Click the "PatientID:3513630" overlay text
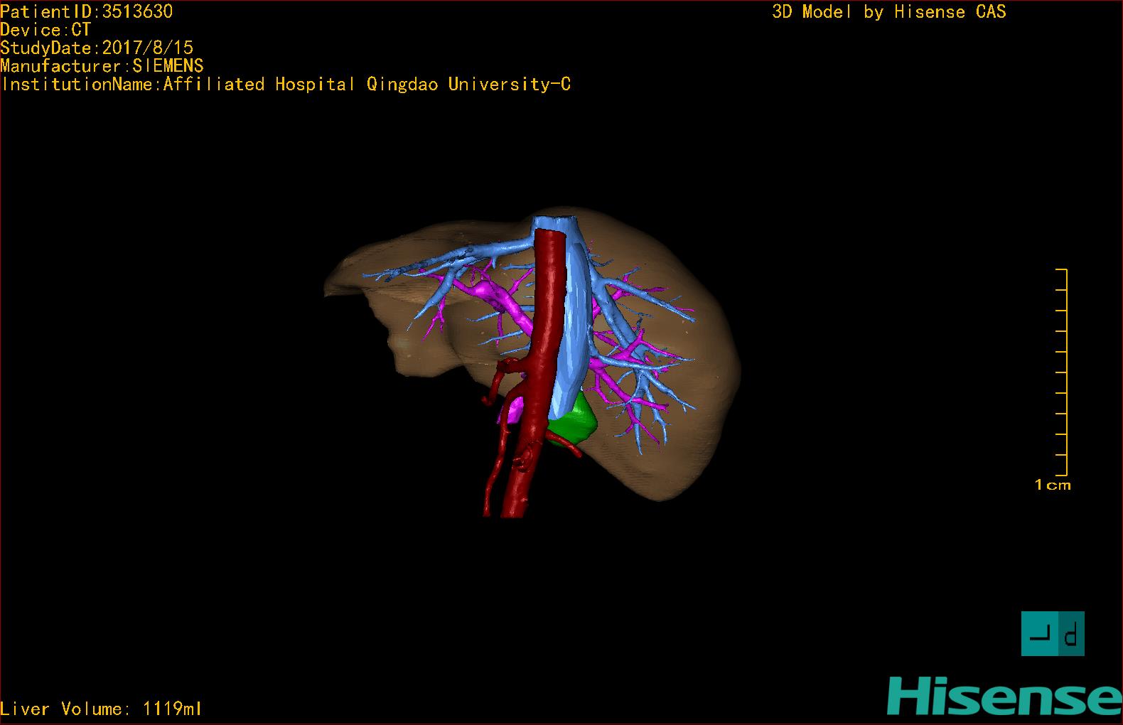 tap(87, 11)
